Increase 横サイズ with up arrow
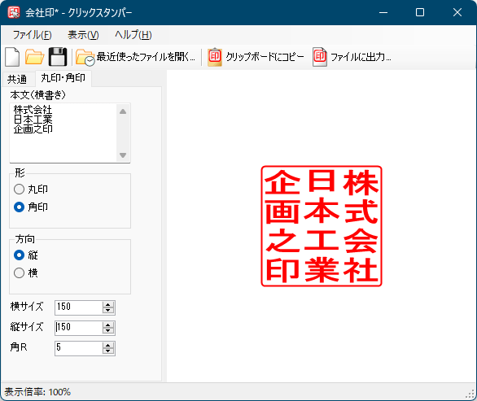This screenshot has width=477, height=401. point(108,304)
